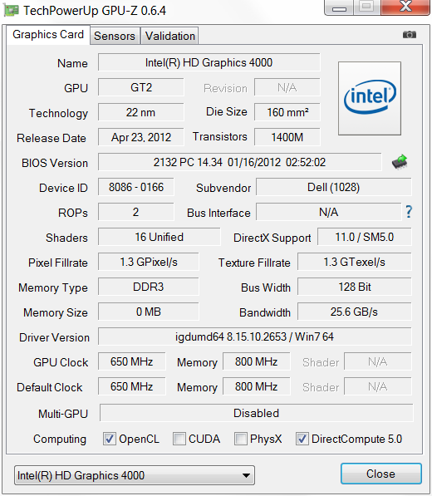
Task: Click the Driver Version field
Action: (254, 336)
